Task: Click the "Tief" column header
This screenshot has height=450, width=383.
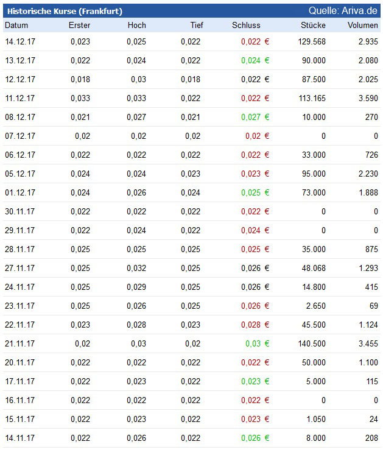Action: pyautogui.click(x=197, y=26)
